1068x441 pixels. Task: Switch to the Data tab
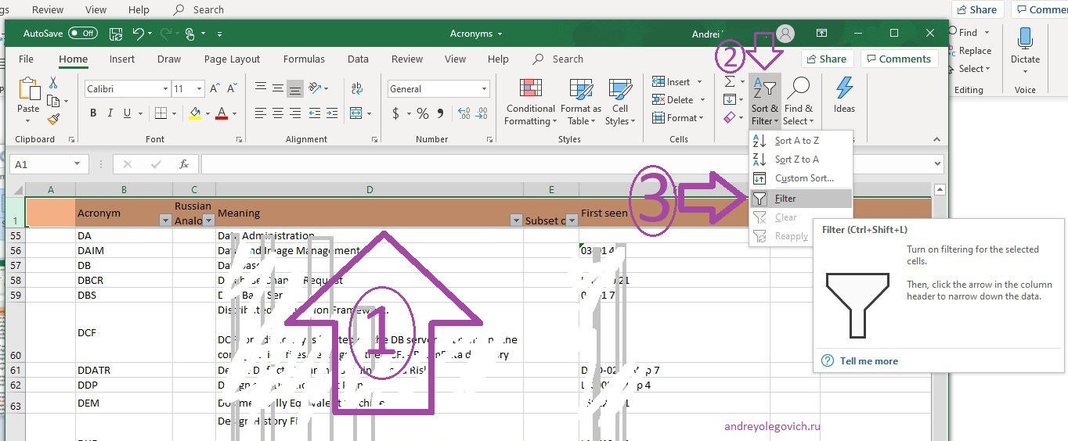click(x=358, y=59)
